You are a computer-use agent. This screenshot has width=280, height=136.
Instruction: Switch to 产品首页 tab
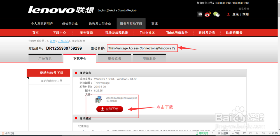[45, 58]
